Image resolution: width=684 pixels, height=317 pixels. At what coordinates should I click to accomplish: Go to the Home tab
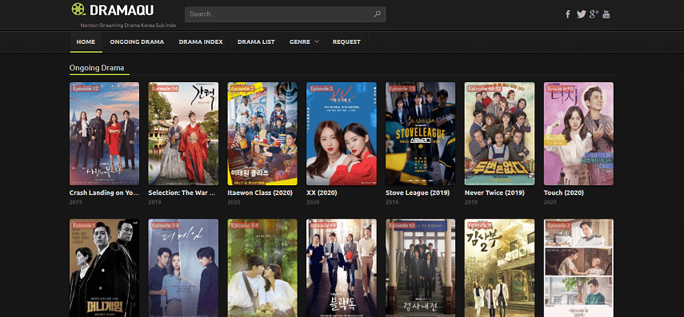tap(86, 42)
